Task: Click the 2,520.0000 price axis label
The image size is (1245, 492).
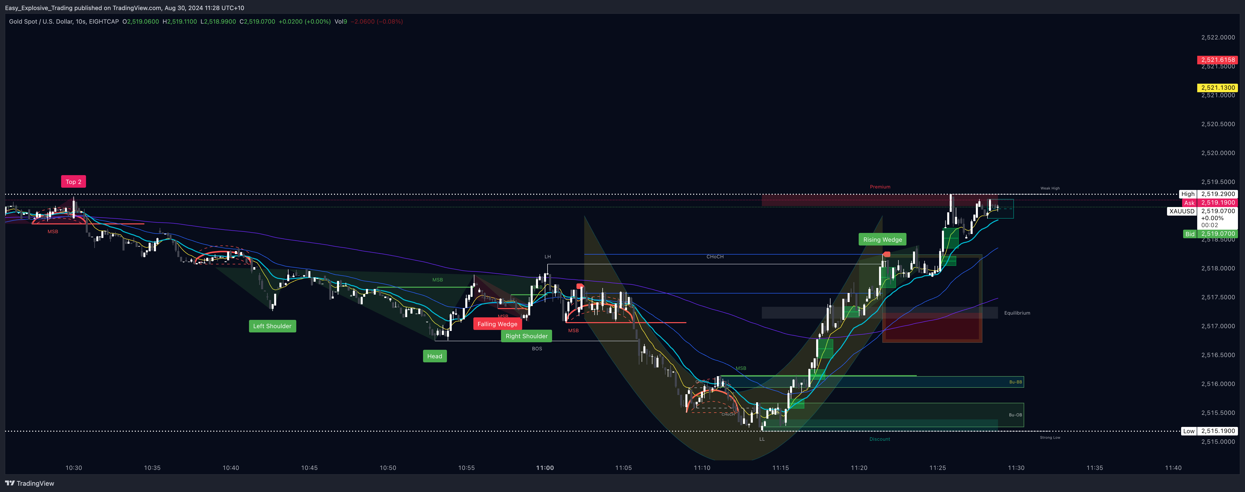Action: click(x=1217, y=153)
